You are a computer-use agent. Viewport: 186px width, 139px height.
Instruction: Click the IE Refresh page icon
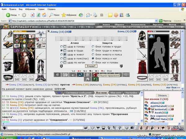pyautogui.click(x=38, y=15)
